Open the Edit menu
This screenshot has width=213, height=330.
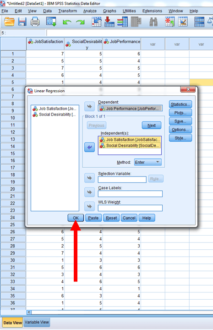pyautogui.click(x=18, y=11)
